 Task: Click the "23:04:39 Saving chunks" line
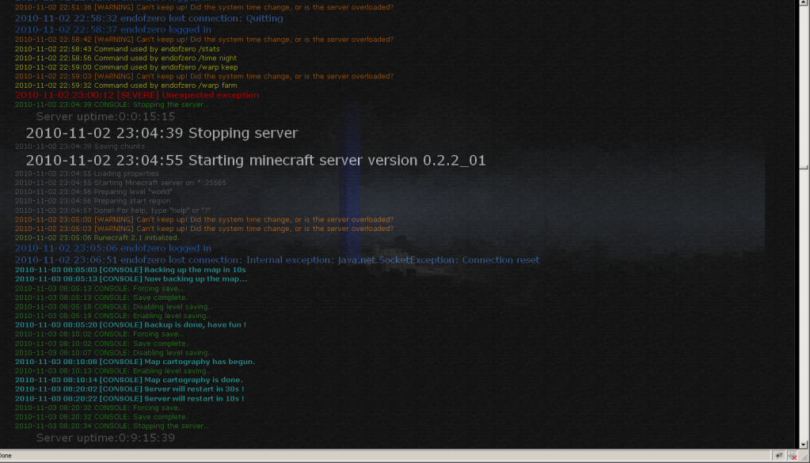(79, 146)
